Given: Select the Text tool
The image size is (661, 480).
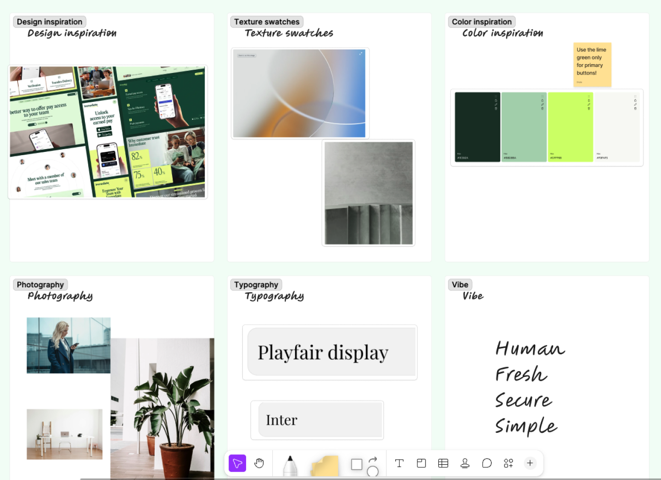Looking at the screenshot, I should coord(399,463).
